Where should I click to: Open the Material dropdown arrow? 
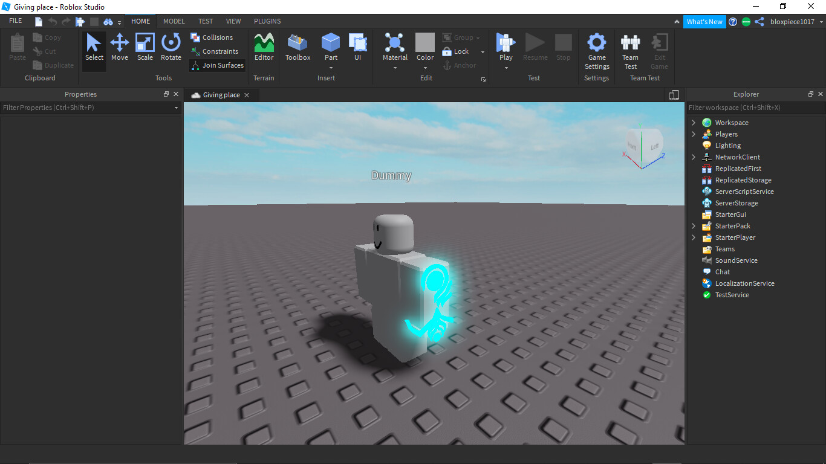[395, 68]
